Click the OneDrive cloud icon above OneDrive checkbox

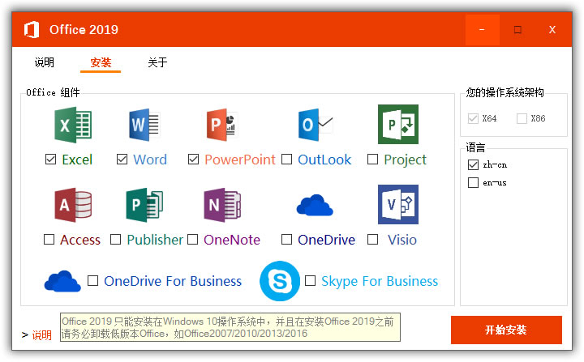pos(315,205)
